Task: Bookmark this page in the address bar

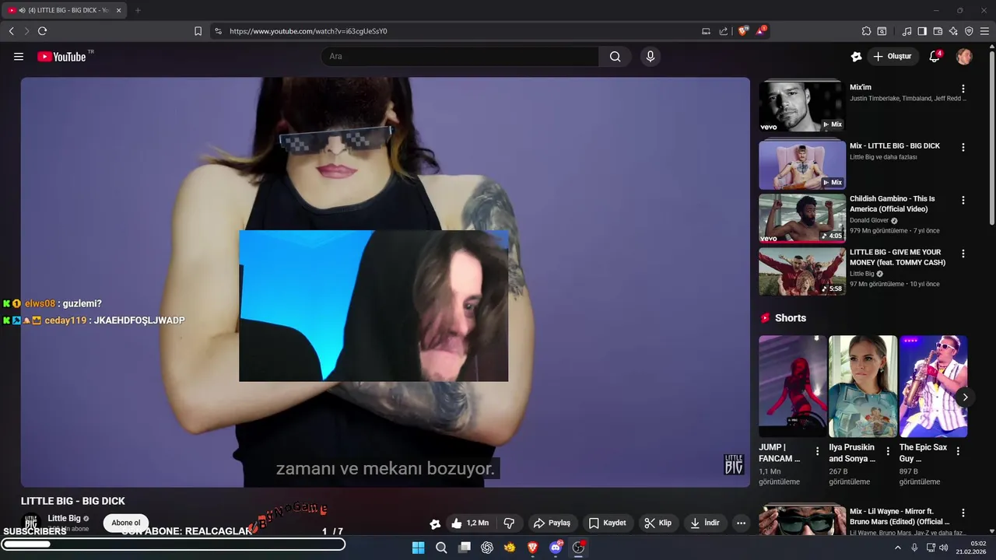Action: [198, 31]
